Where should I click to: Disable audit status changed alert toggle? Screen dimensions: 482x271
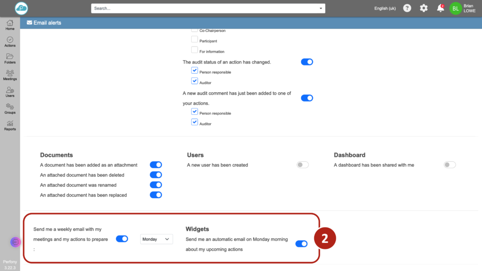pos(307,62)
